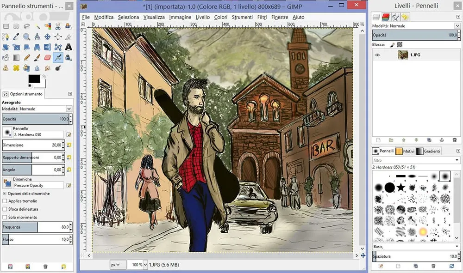Viewport: 463px width, 273px height.
Task: Select the Airbrush tool in the toolbox
Action: point(58,57)
